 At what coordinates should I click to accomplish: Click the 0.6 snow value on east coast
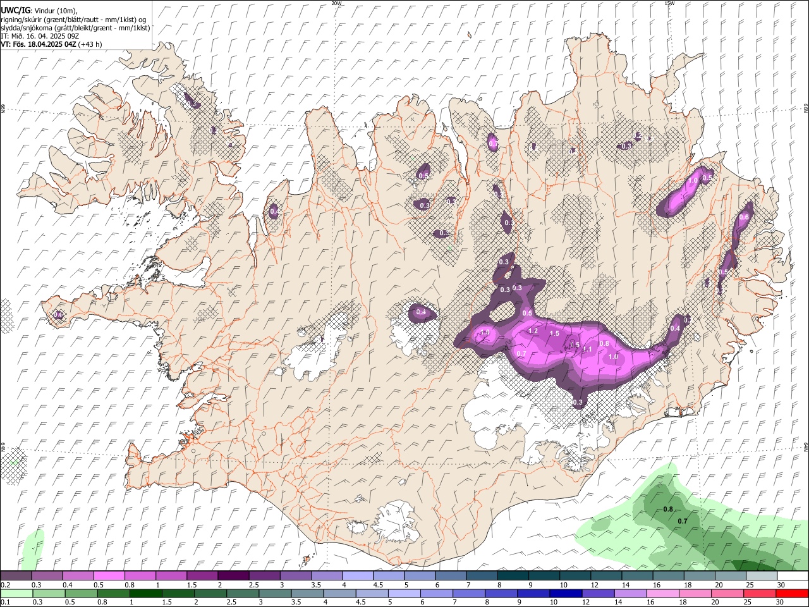click(744, 217)
